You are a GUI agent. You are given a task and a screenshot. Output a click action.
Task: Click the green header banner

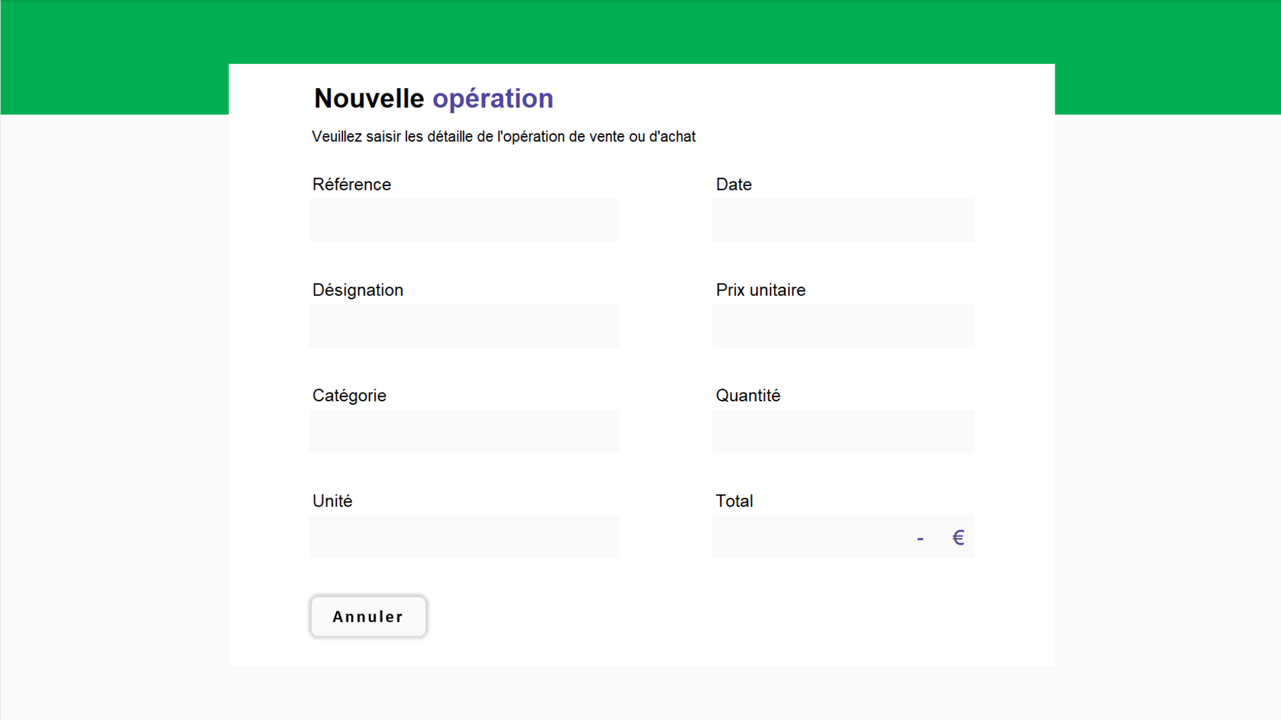640,30
